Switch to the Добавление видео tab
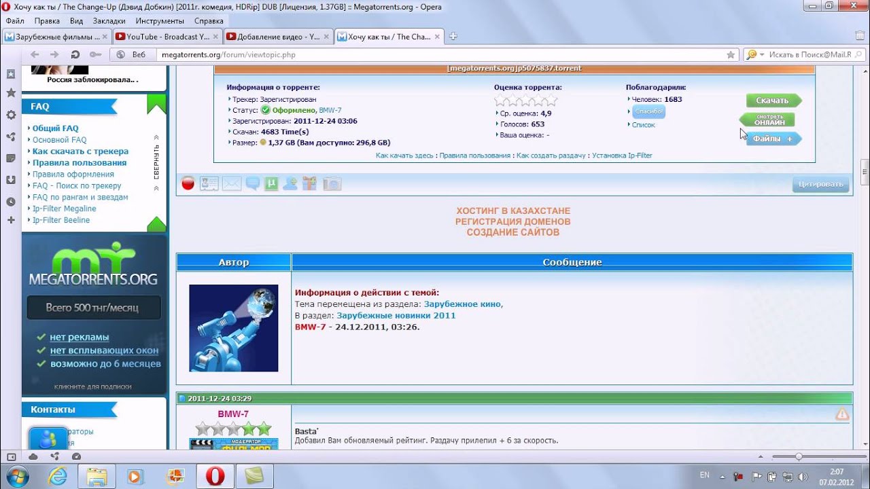 (278, 37)
